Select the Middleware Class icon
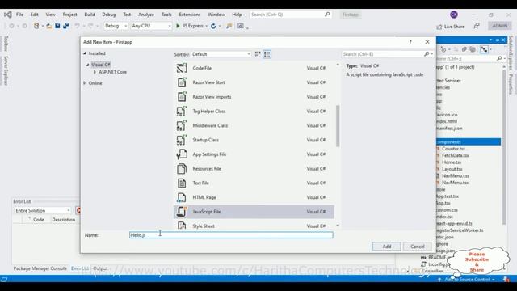Image resolution: width=517 pixels, height=291 pixels. click(182, 125)
